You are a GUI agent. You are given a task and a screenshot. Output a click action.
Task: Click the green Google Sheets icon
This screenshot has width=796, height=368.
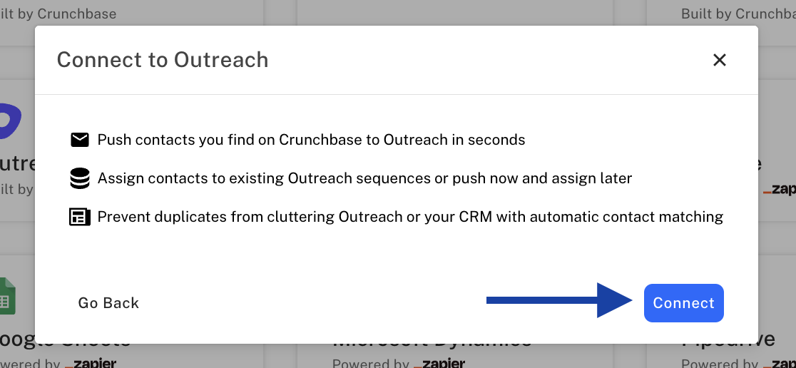pyautogui.click(x=9, y=294)
